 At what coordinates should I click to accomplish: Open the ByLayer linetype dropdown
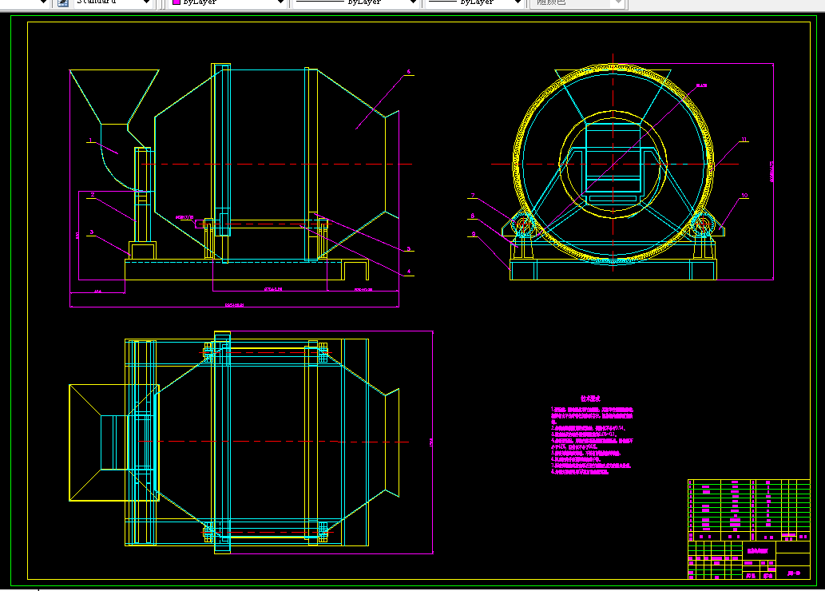[413, 2]
